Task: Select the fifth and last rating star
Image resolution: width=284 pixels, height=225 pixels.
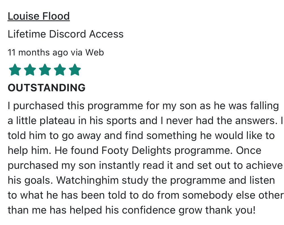Action: point(75,70)
